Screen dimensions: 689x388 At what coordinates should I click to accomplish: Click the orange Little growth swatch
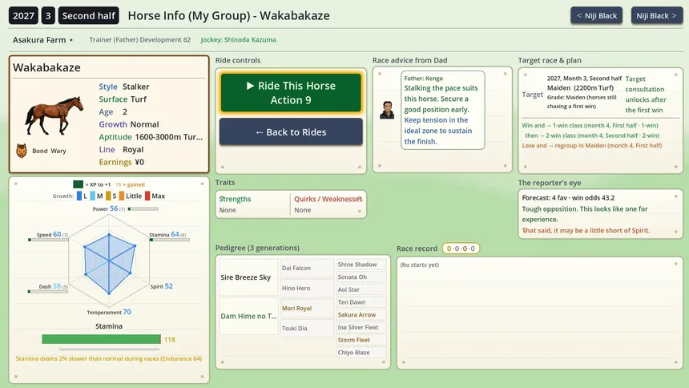121,196
